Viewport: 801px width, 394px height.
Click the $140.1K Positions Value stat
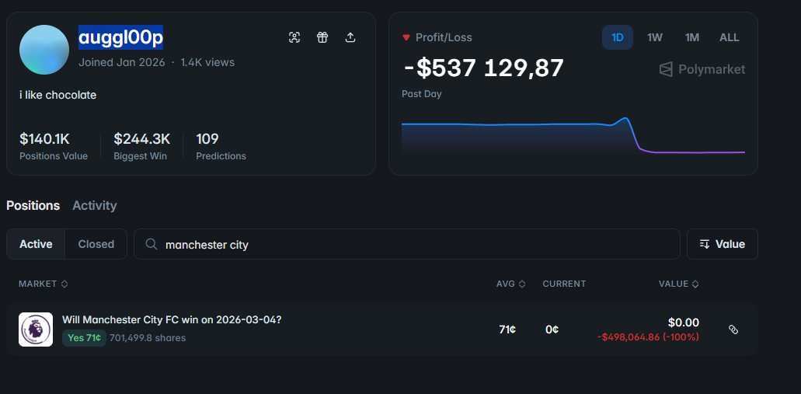[x=54, y=145]
